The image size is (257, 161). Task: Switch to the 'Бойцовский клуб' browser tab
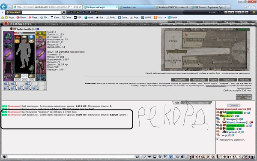tap(101, 7)
